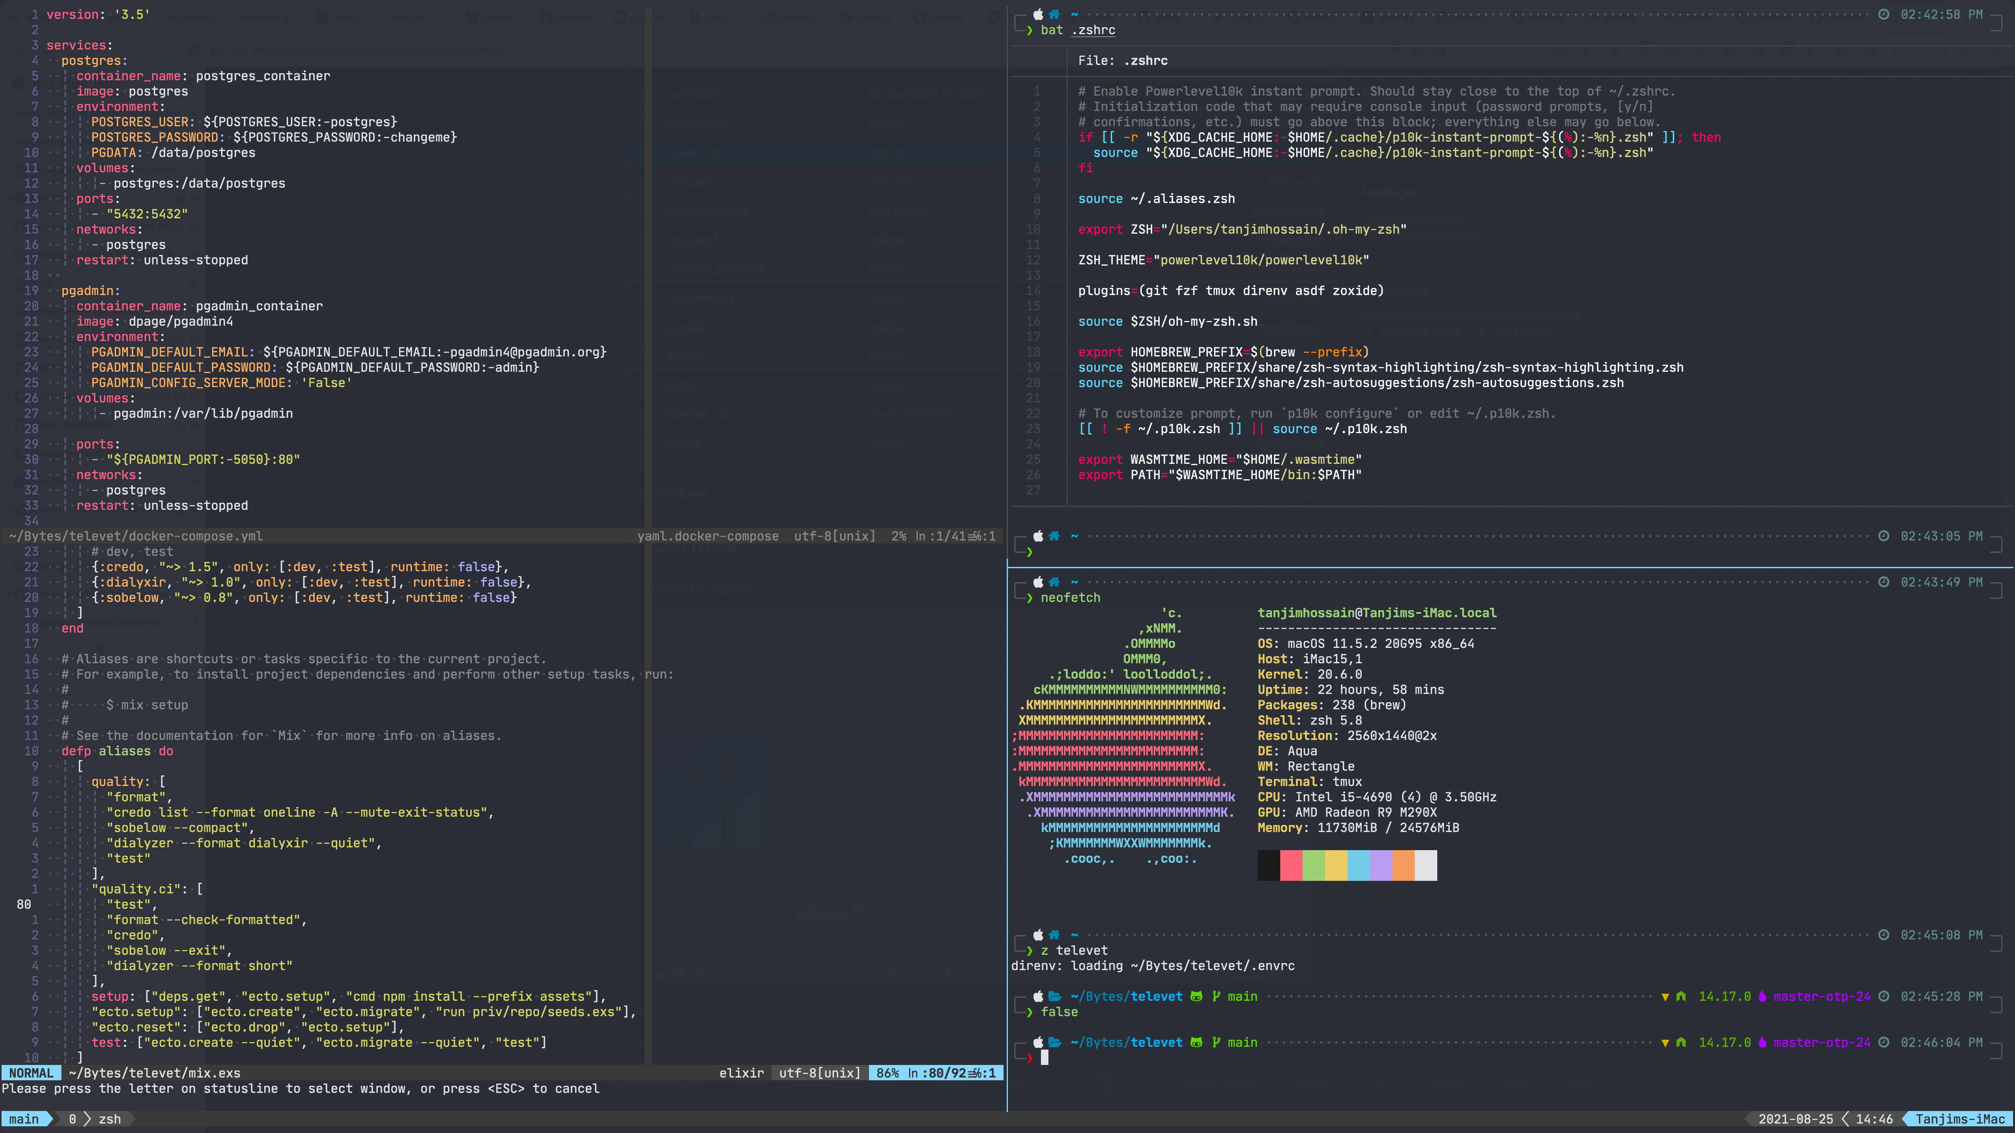This screenshot has height=1133, width=2015.
Task: Click the docker-compose.yml statusline to focus that split
Action: coord(135,536)
